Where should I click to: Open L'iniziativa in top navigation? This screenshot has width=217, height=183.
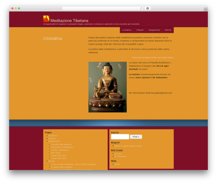coord(127,30)
